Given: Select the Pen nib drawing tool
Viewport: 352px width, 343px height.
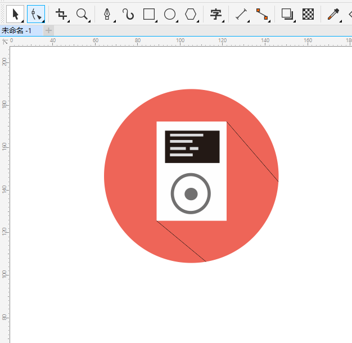Looking at the screenshot, I should coord(107,14).
